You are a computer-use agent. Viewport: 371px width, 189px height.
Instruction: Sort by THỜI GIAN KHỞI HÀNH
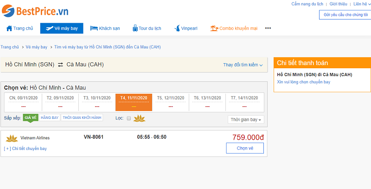82,117
